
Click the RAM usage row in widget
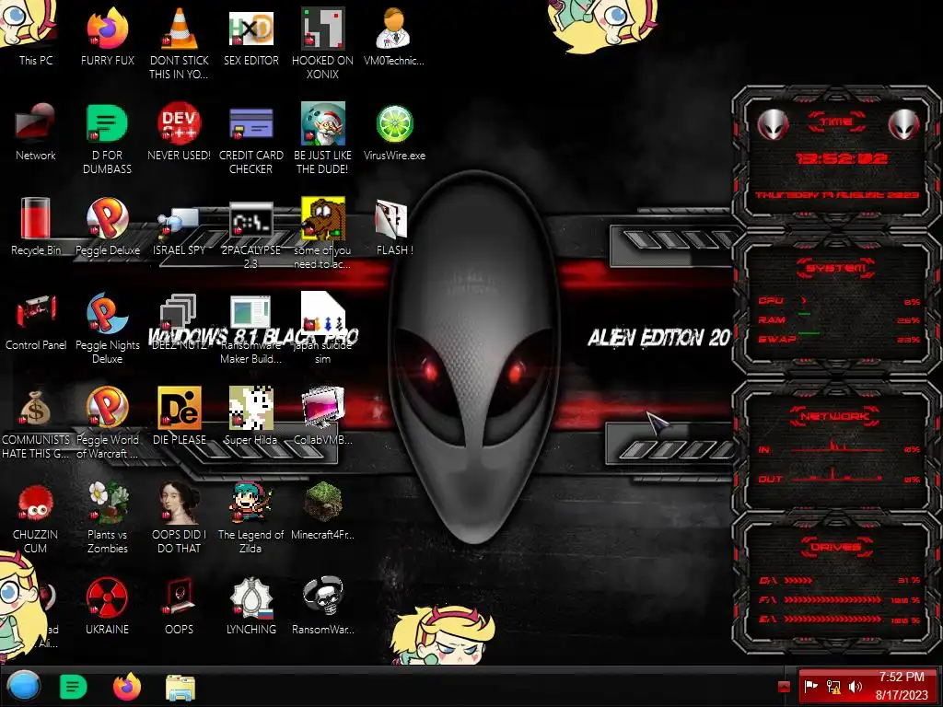[x=838, y=319]
